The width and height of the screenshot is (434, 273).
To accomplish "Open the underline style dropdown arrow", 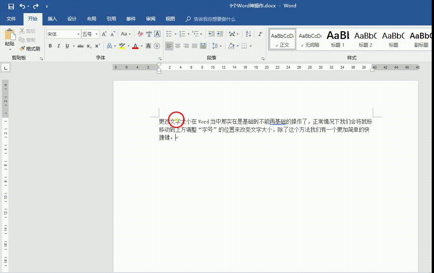I will pos(74,46).
